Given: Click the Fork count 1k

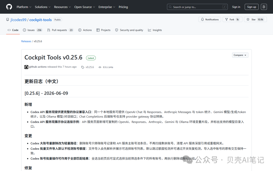Looking at the screenshot, I should (x=238, y=19).
